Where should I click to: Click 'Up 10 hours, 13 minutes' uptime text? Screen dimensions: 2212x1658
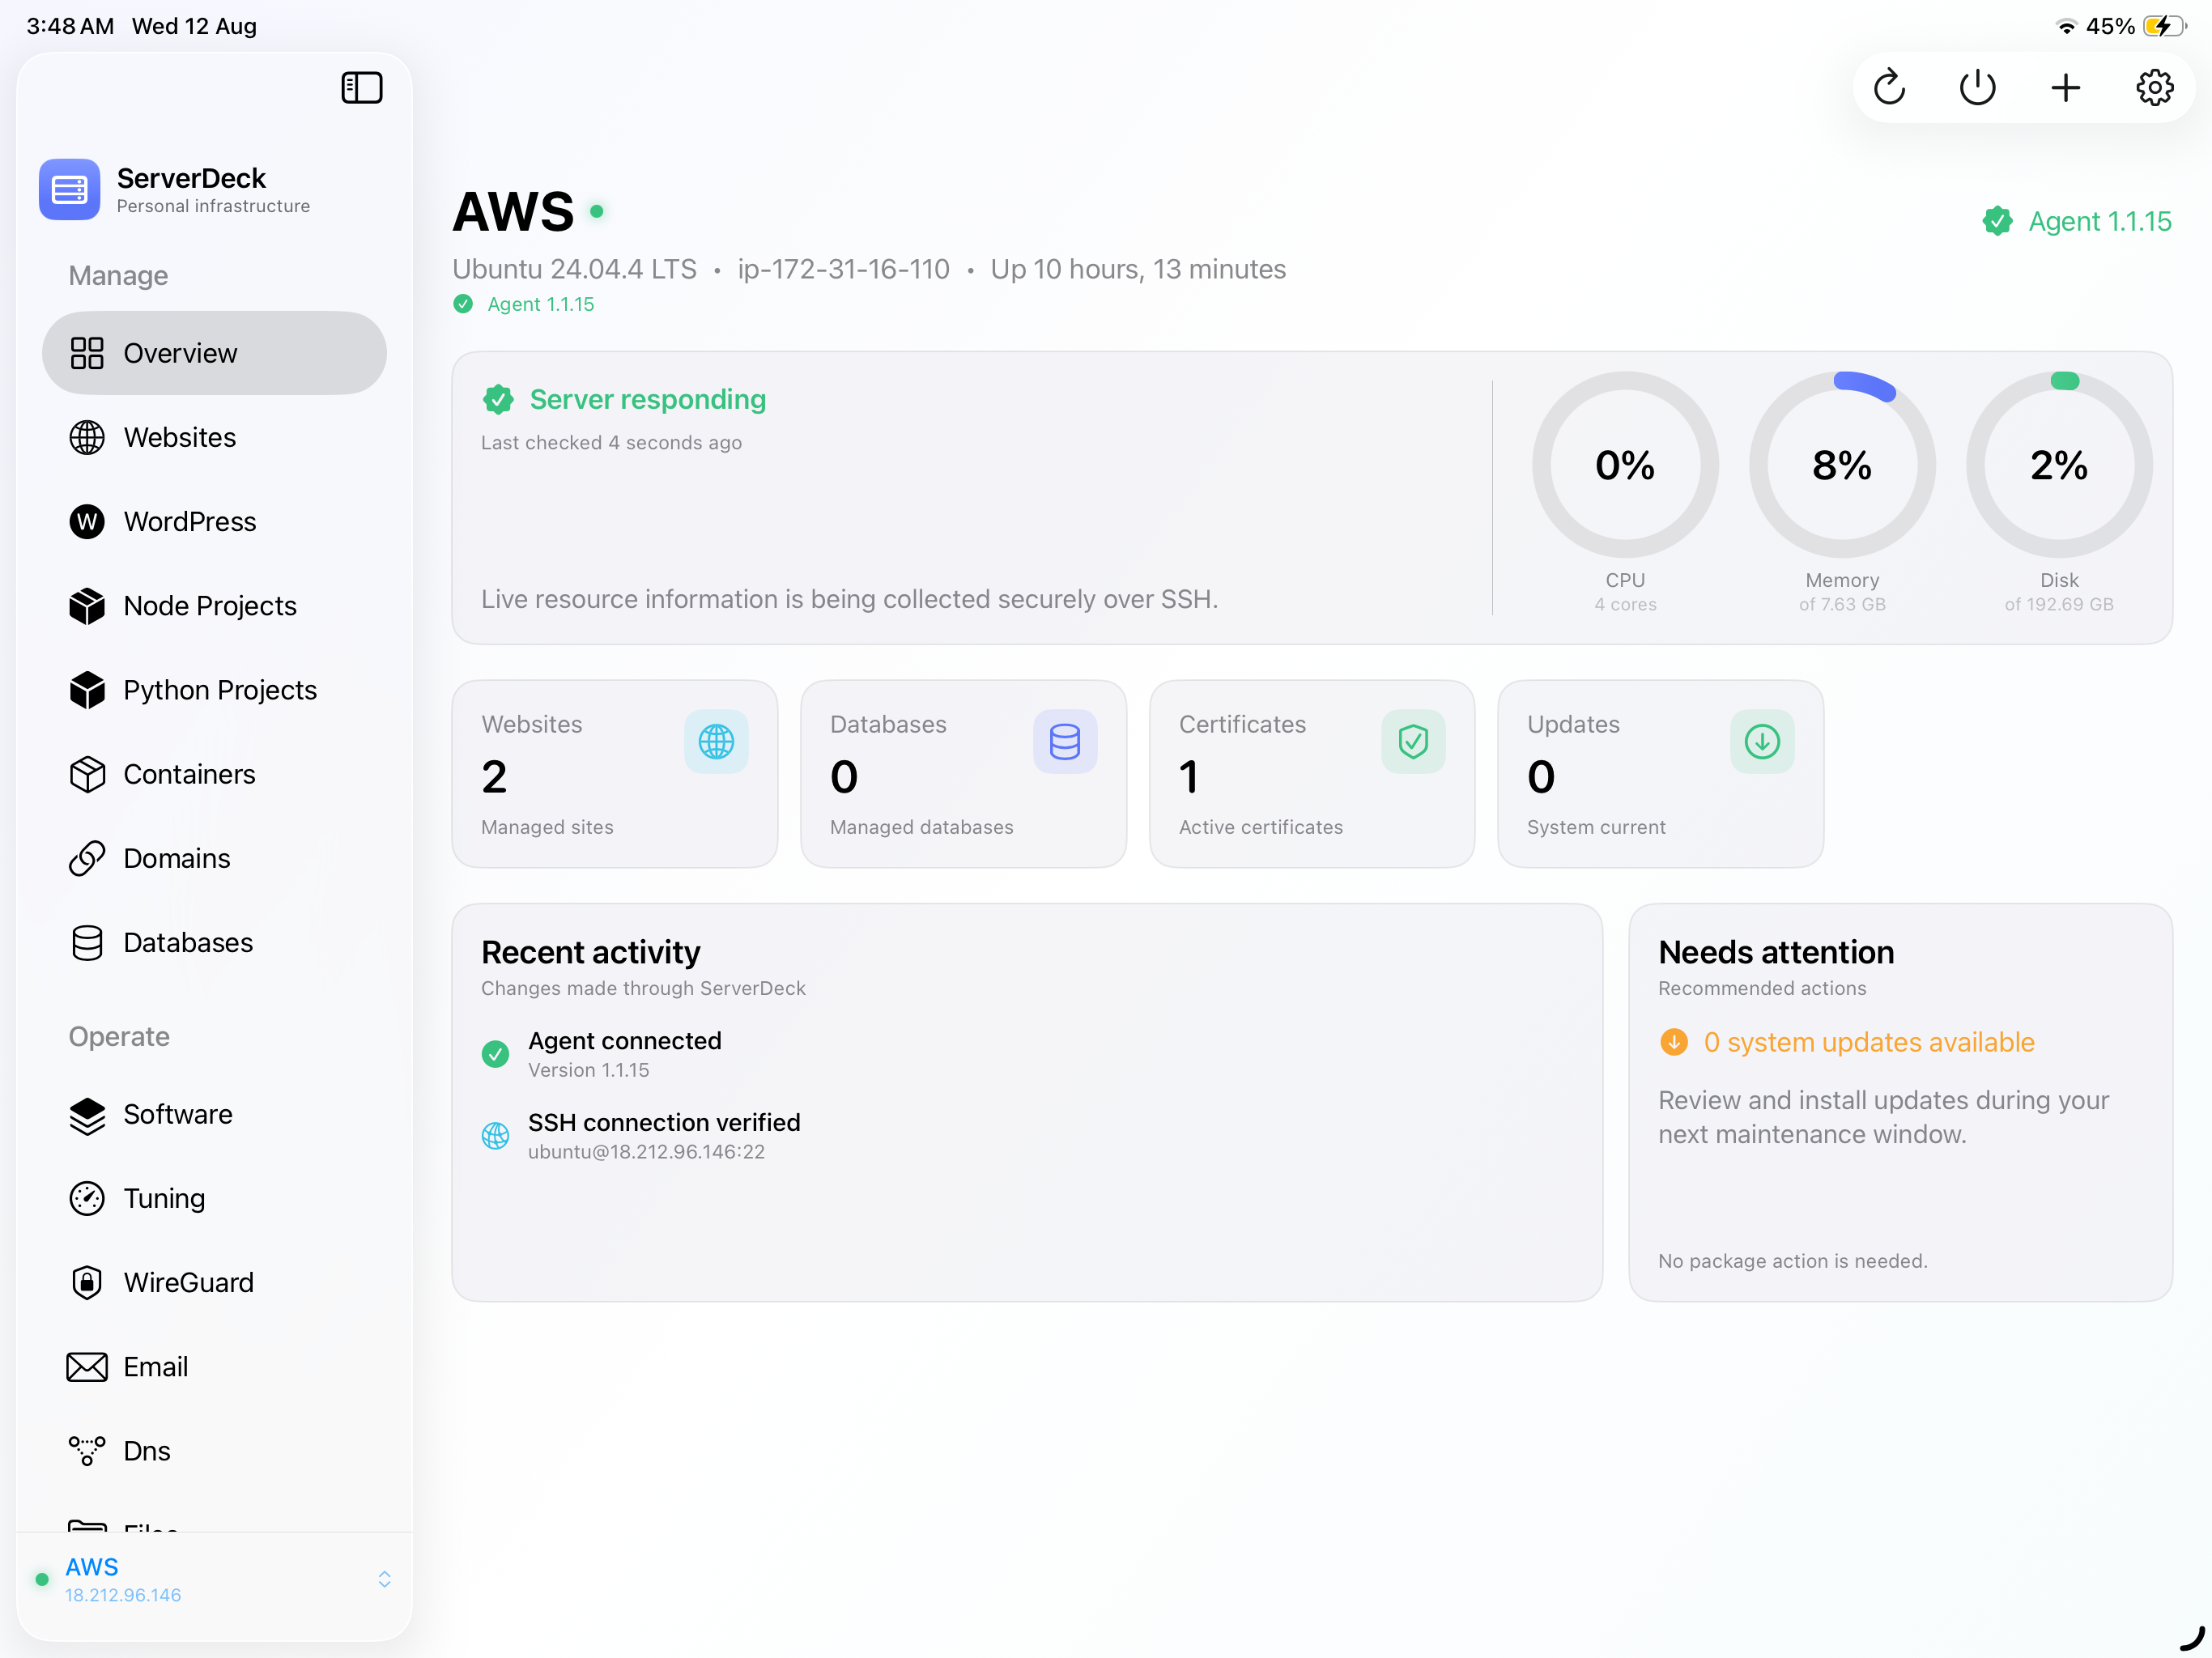pos(1138,269)
